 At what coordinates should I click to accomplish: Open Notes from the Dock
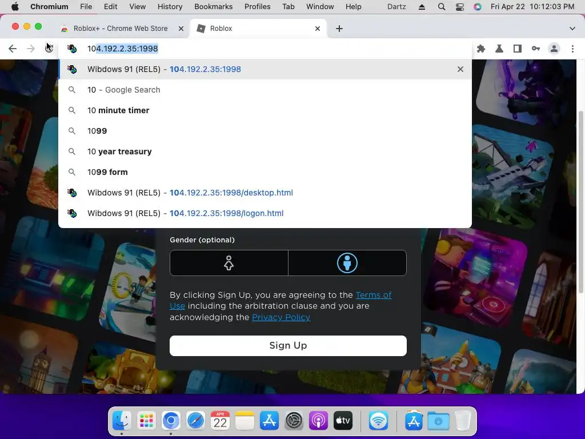pos(245,421)
